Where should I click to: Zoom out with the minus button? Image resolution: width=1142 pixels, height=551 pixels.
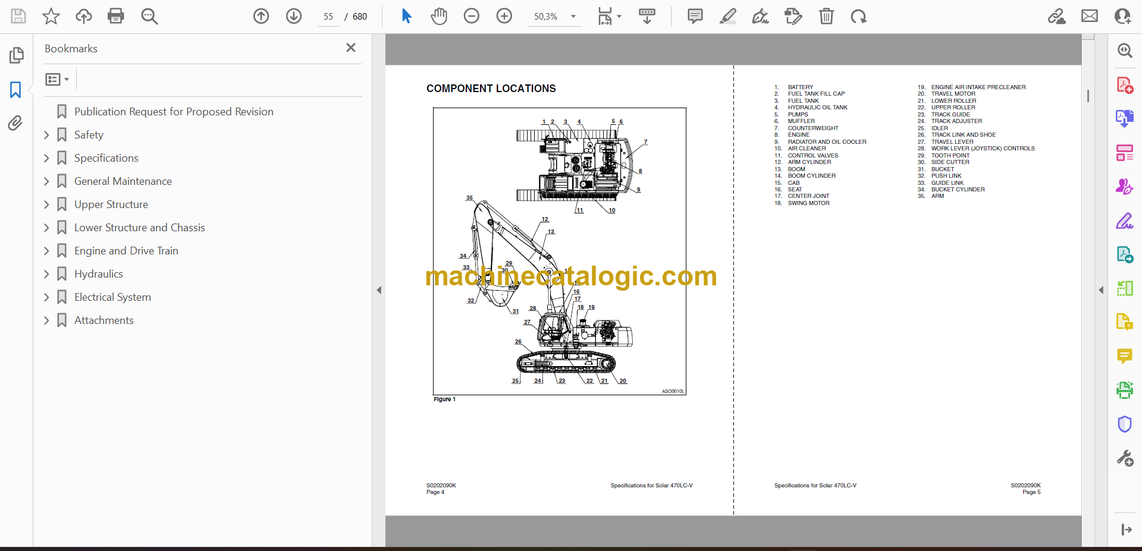coord(472,16)
